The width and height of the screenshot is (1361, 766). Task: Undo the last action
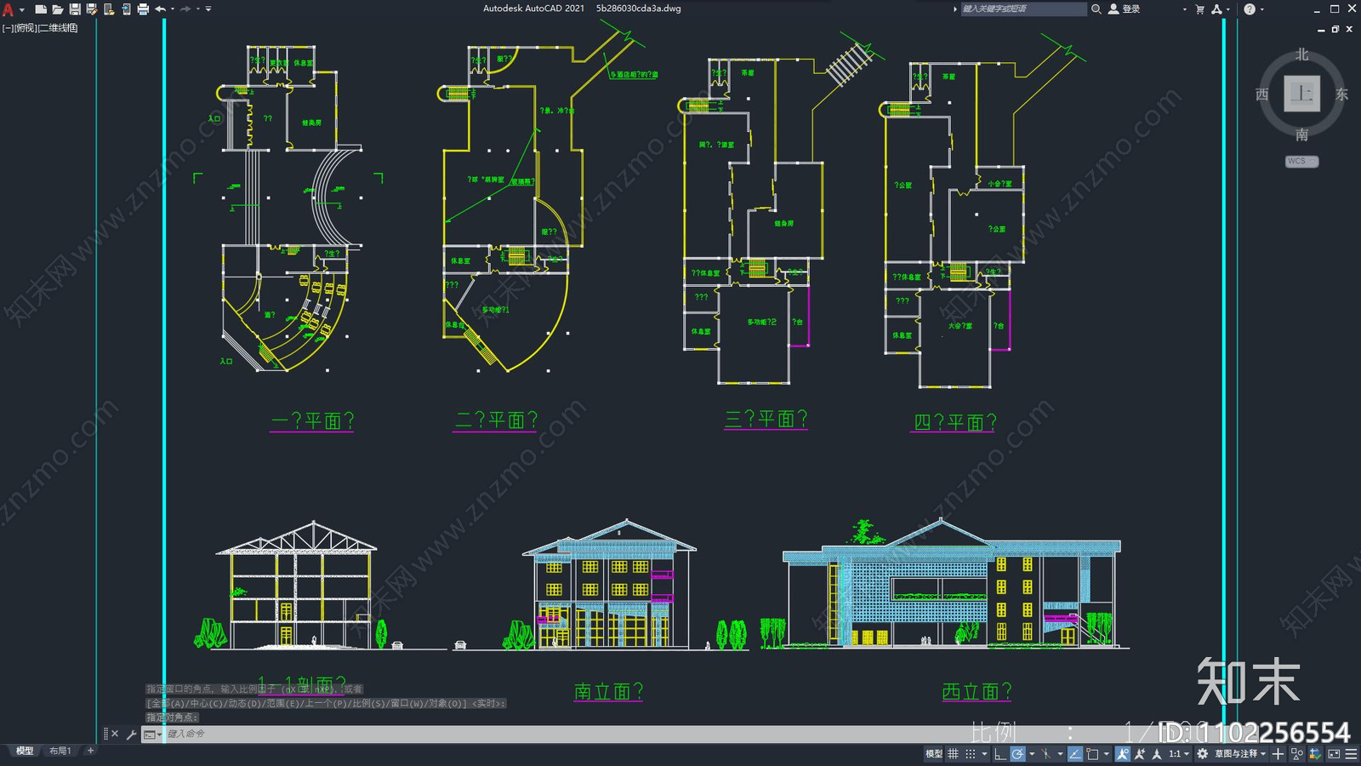tap(160, 9)
